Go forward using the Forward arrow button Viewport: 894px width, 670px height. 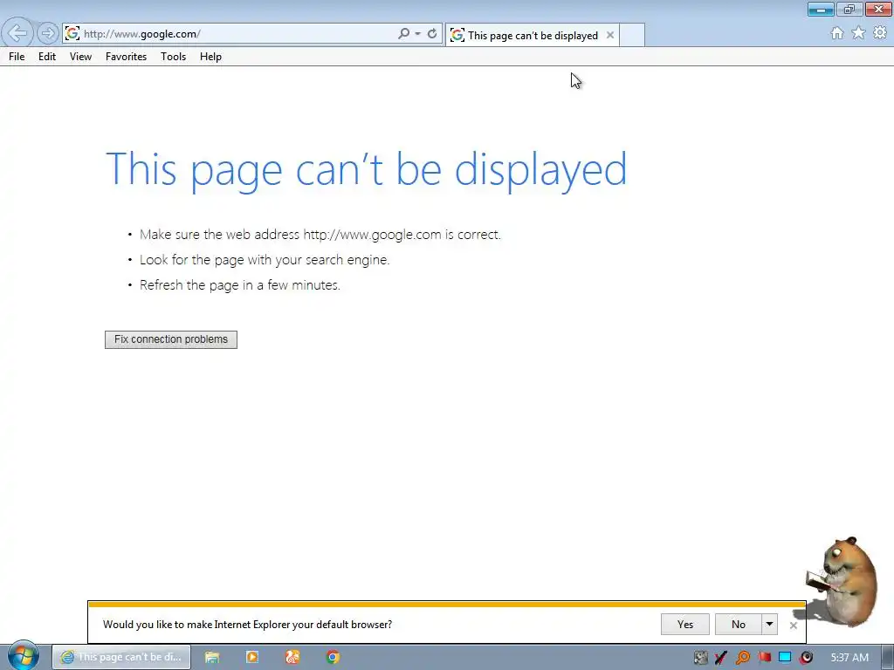[48, 33]
